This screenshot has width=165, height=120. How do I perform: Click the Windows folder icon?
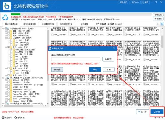click(11, 101)
